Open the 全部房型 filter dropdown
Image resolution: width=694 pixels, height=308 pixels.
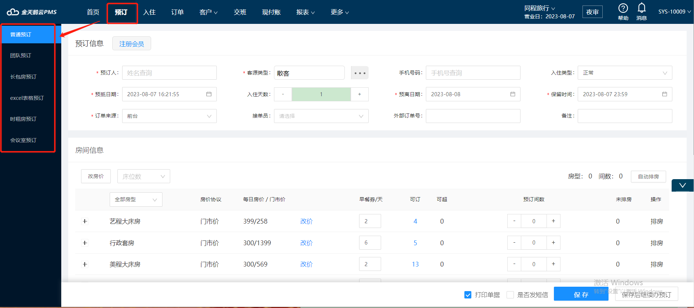click(136, 199)
